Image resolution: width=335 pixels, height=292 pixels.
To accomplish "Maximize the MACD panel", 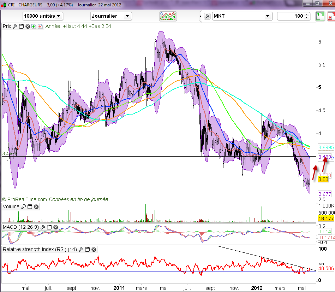I will pos(49,227).
